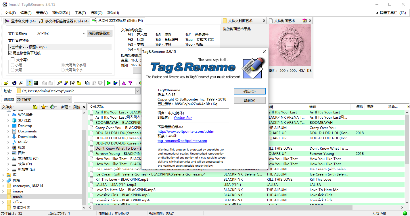Click the 刷新 button in folder panel
Screen dimensions: 410x216
77,107
